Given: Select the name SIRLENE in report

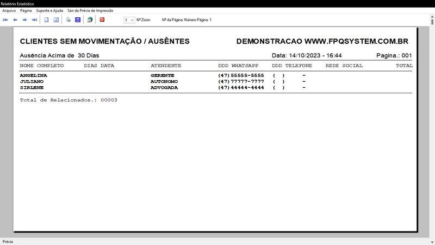Looking at the screenshot, I should 32,88.
